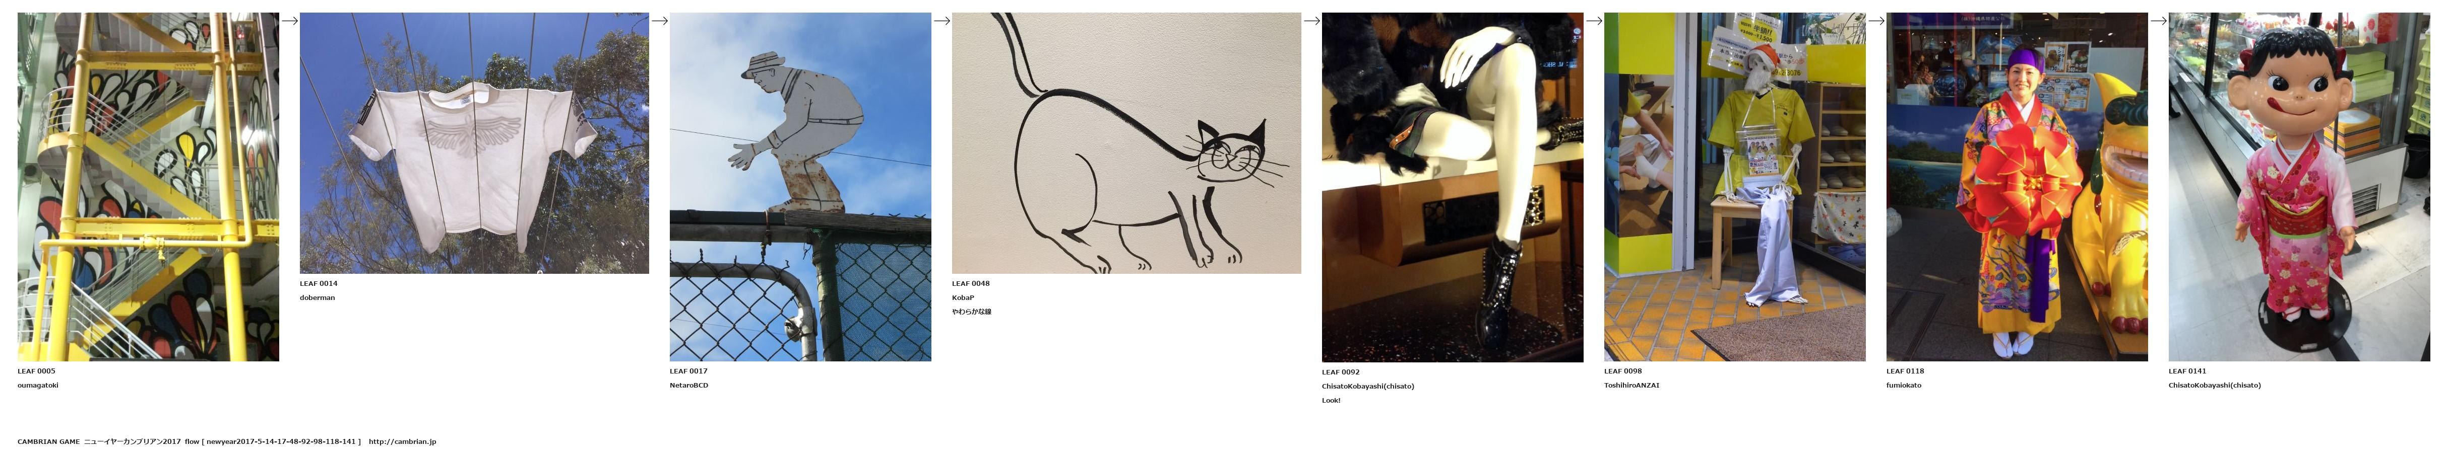Click author name NetaroBCD
This screenshot has width=2448, height=454.
(x=689, y=386)
